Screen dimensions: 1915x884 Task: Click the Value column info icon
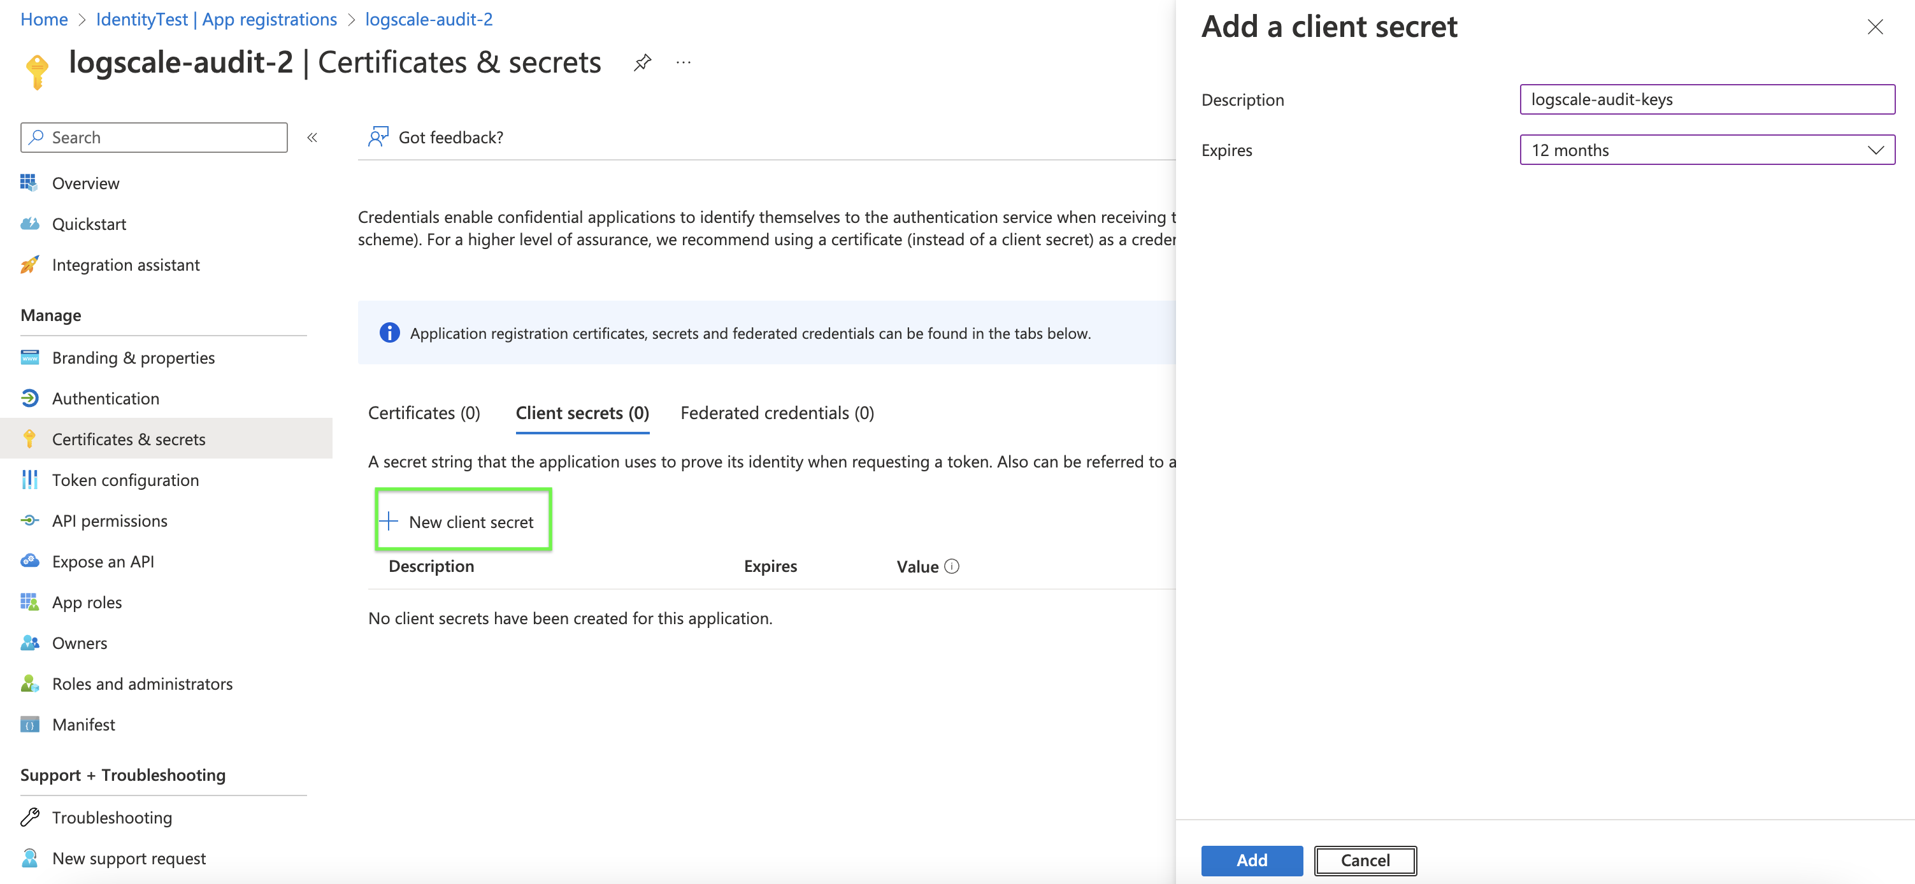pyautogui.click(x=952, y=567)
